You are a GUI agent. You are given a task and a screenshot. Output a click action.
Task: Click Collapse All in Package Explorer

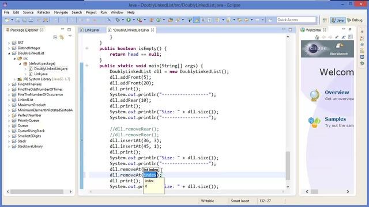(x=55, y=37)
